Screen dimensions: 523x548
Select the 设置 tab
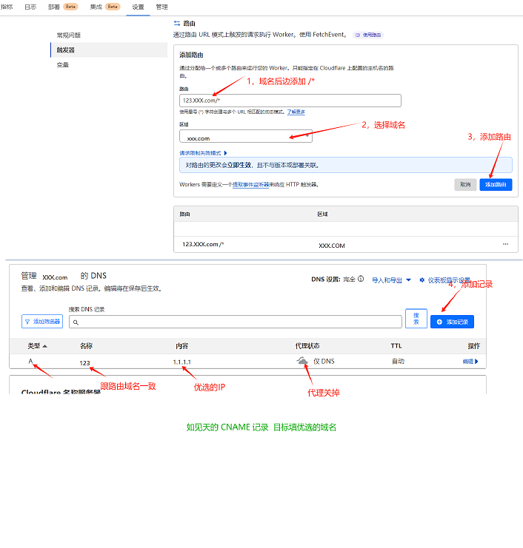pos(138,7)
